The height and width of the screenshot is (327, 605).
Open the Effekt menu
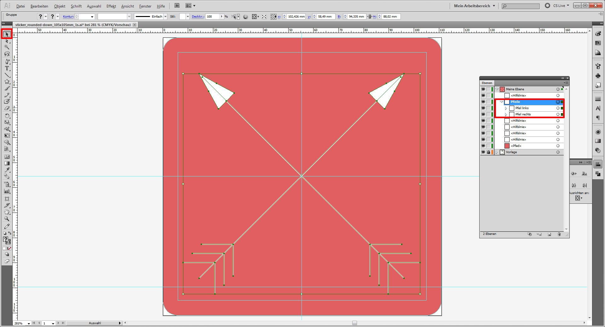point(111,6)
